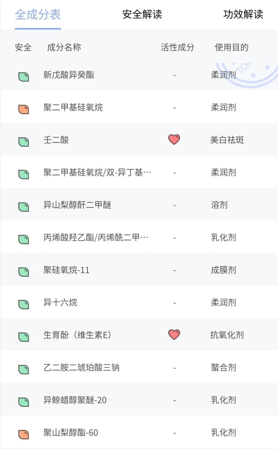Tap heart icon for 生育酚 (维生素E)

pos(174,334)
